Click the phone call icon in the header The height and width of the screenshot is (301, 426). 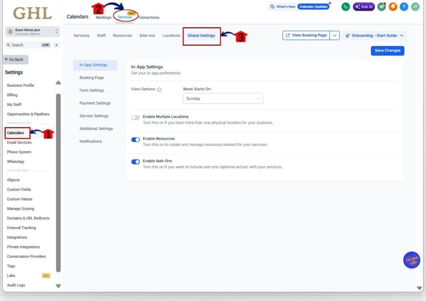pyautogui.click(x=345, y=7)
